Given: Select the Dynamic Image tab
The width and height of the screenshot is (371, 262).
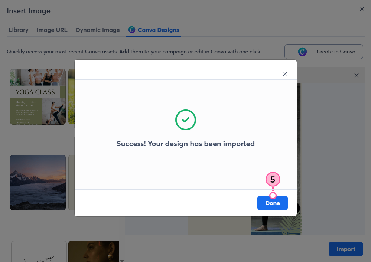Looking at the screenshot, I should pyautogui.click(x=98, y=30).
